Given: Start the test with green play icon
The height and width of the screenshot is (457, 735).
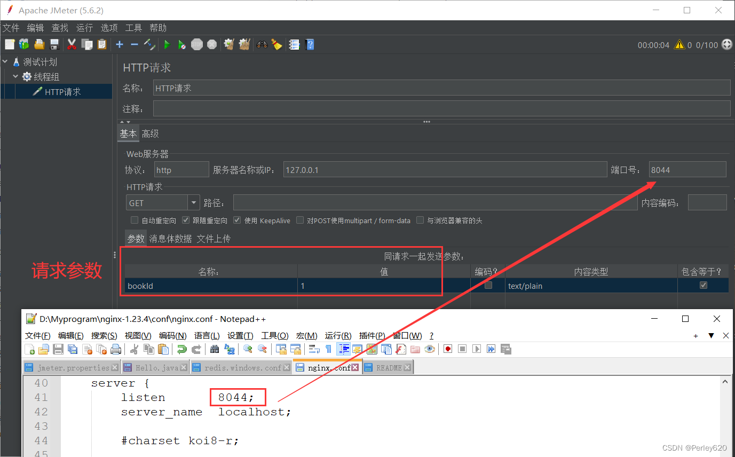Looking at the screenshot, I should coord(167,45).
